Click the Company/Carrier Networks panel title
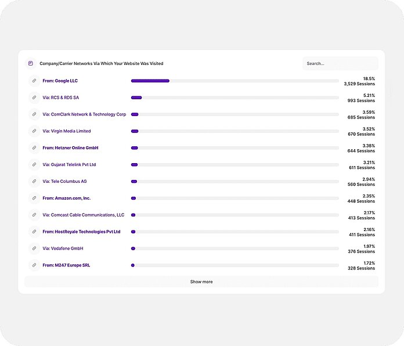Screen dimensions: 404x346 [x=102, y=63]
